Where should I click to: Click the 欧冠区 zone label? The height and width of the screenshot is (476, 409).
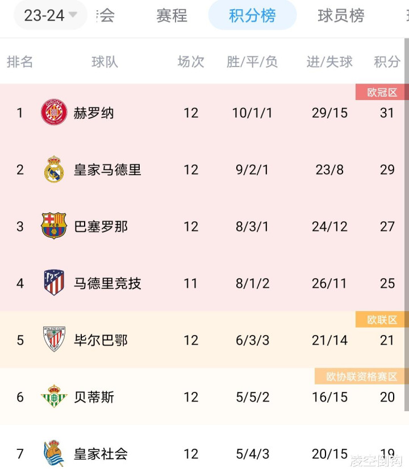[382, 92]
